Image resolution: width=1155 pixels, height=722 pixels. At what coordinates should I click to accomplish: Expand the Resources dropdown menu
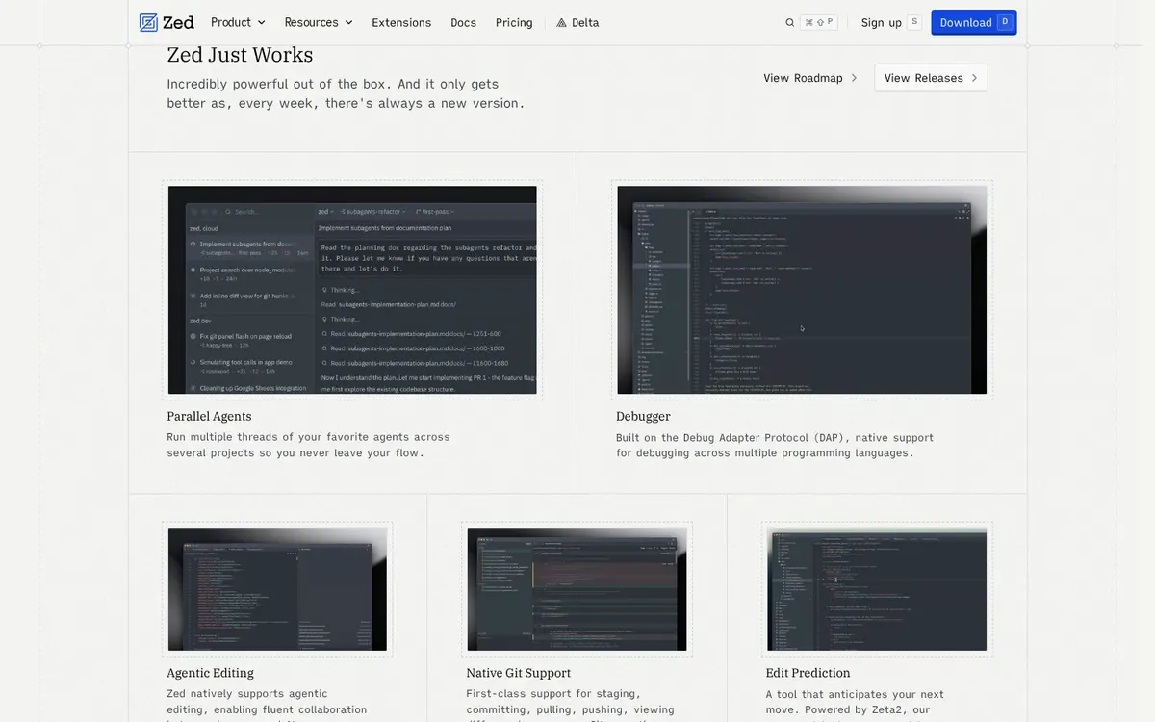tap(319, 22)
